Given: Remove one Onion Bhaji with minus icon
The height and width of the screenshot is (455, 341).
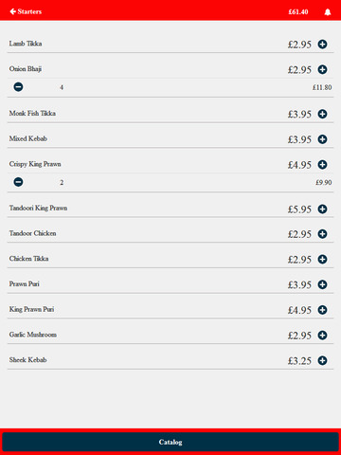Looking at the screenshot, I should (x=18, y=87).
